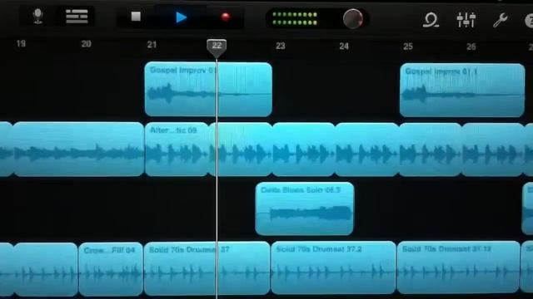Select the second-row guitar region starting at bar 24

click(367, 149)
